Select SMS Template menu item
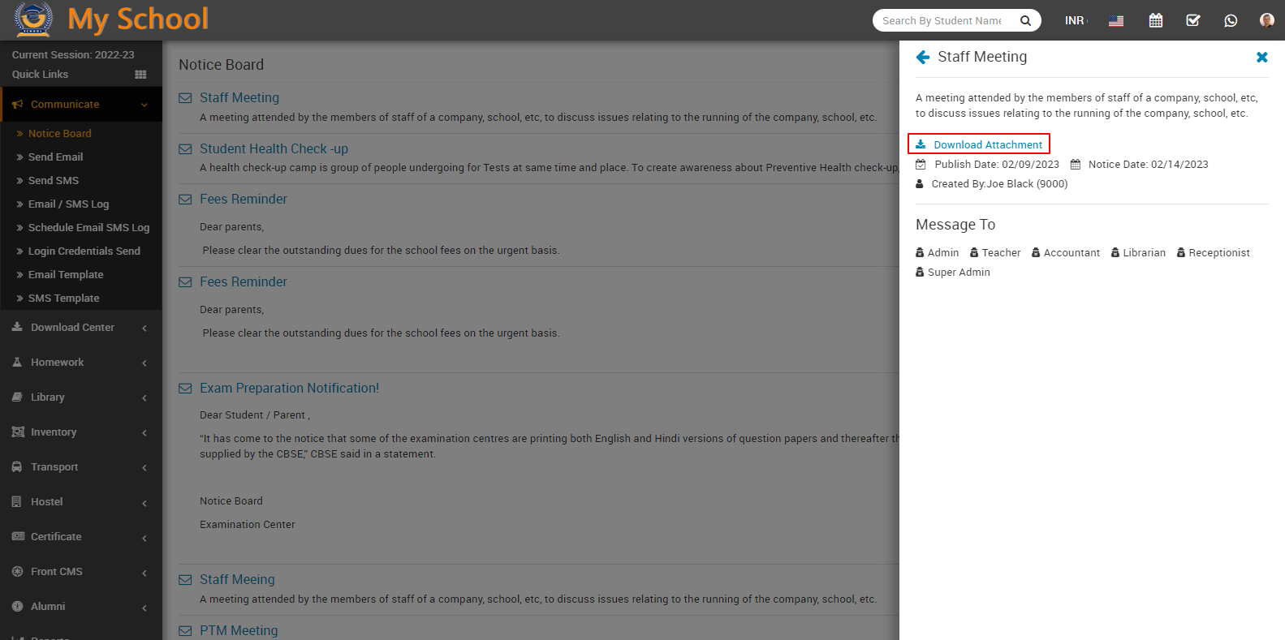 63,299
